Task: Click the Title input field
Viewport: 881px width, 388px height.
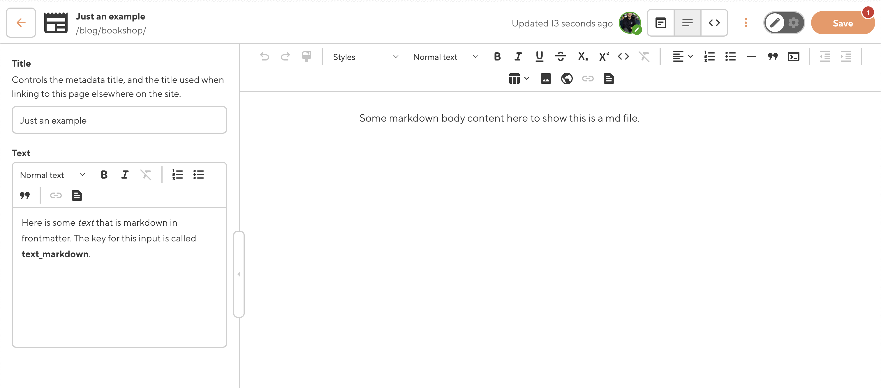Action: click(x=119, y=120)
